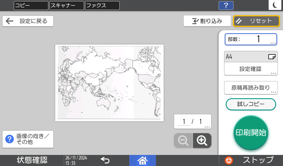Expand options via ellipsis under 部数
The height and width of the screenshot is (166, 283).
point(272,43)
